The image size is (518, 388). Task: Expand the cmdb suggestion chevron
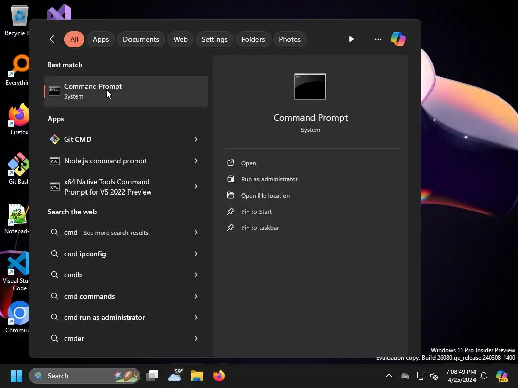pos(196,275)
